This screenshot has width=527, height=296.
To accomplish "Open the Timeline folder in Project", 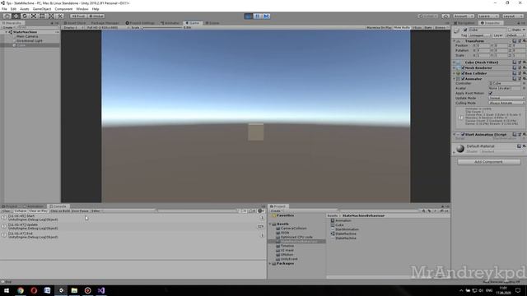I will click(x=287, y=246).
